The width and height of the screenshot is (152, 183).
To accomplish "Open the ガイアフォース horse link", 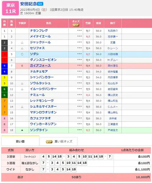I will coord(40,65).
